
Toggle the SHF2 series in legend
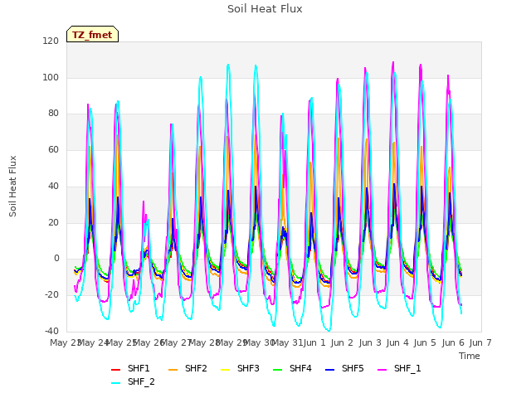pyautogui.click(x=188, y=368)
